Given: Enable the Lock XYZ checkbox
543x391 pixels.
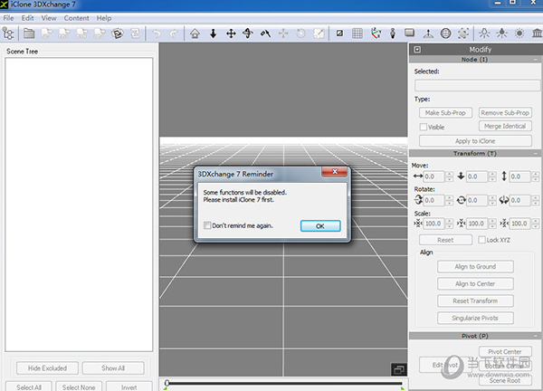Looking at the screenshot, I should click(x=481, y=240).
